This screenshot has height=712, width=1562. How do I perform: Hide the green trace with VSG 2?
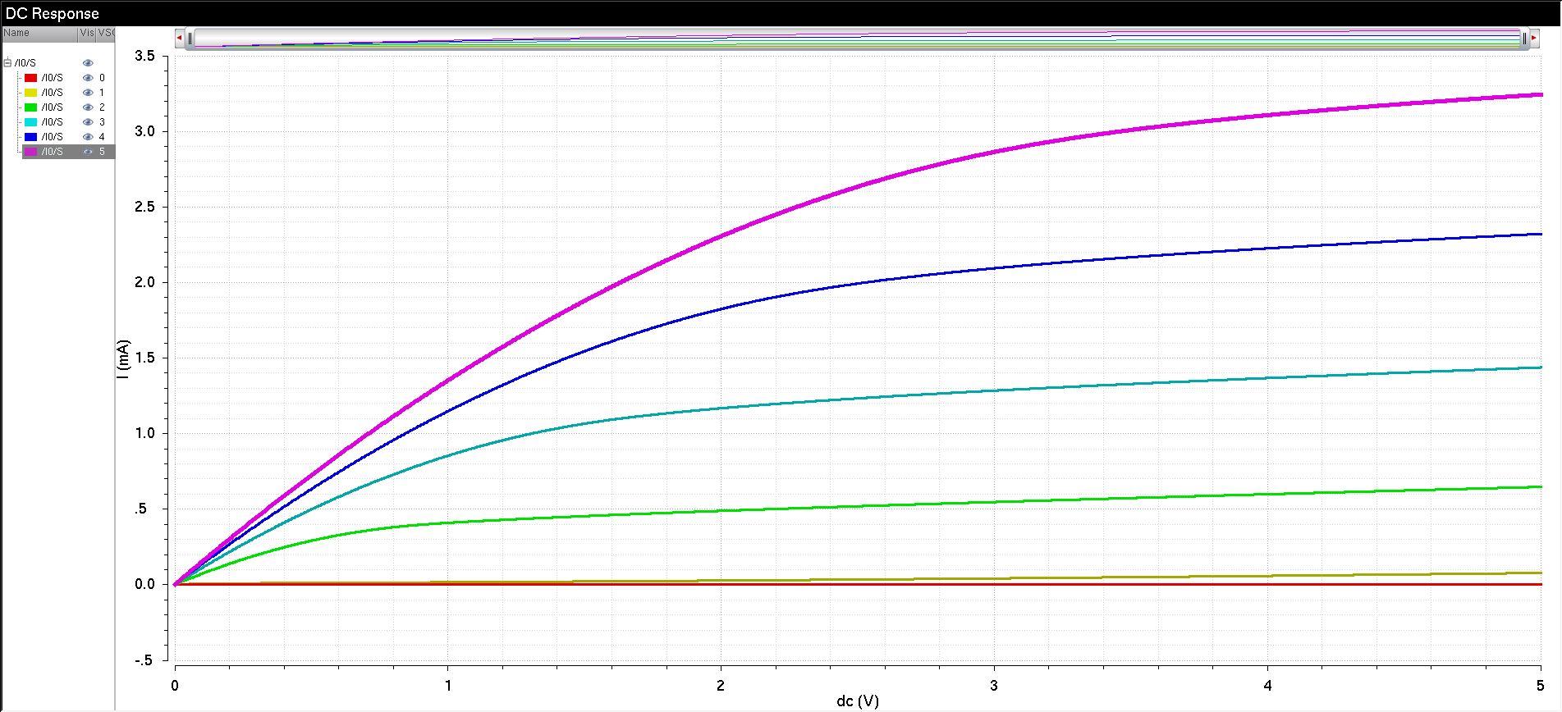coord(88,107)
